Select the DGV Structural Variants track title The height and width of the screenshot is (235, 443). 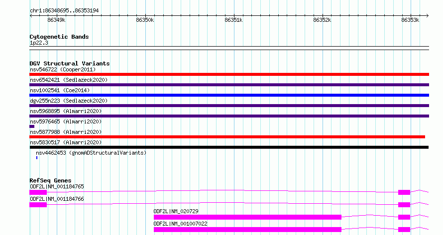(70, 63)
